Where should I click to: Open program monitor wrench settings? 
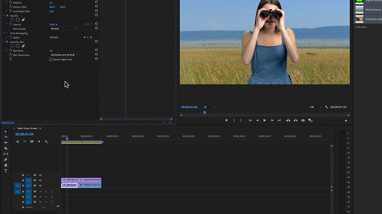pyautogui.click(x=326, y=107)
